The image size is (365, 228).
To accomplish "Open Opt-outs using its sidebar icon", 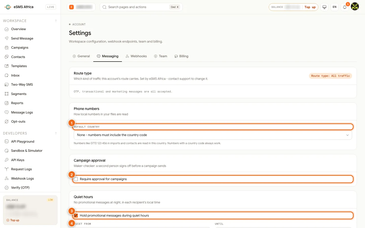I will point(7,122).
